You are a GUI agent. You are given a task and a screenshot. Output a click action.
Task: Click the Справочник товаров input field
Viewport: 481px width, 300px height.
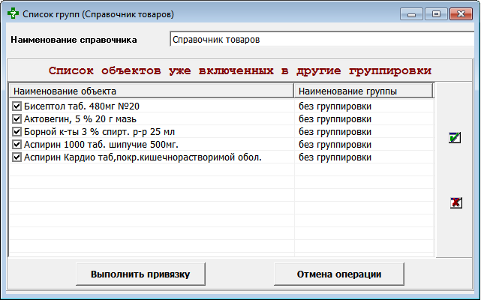[323, 39]
